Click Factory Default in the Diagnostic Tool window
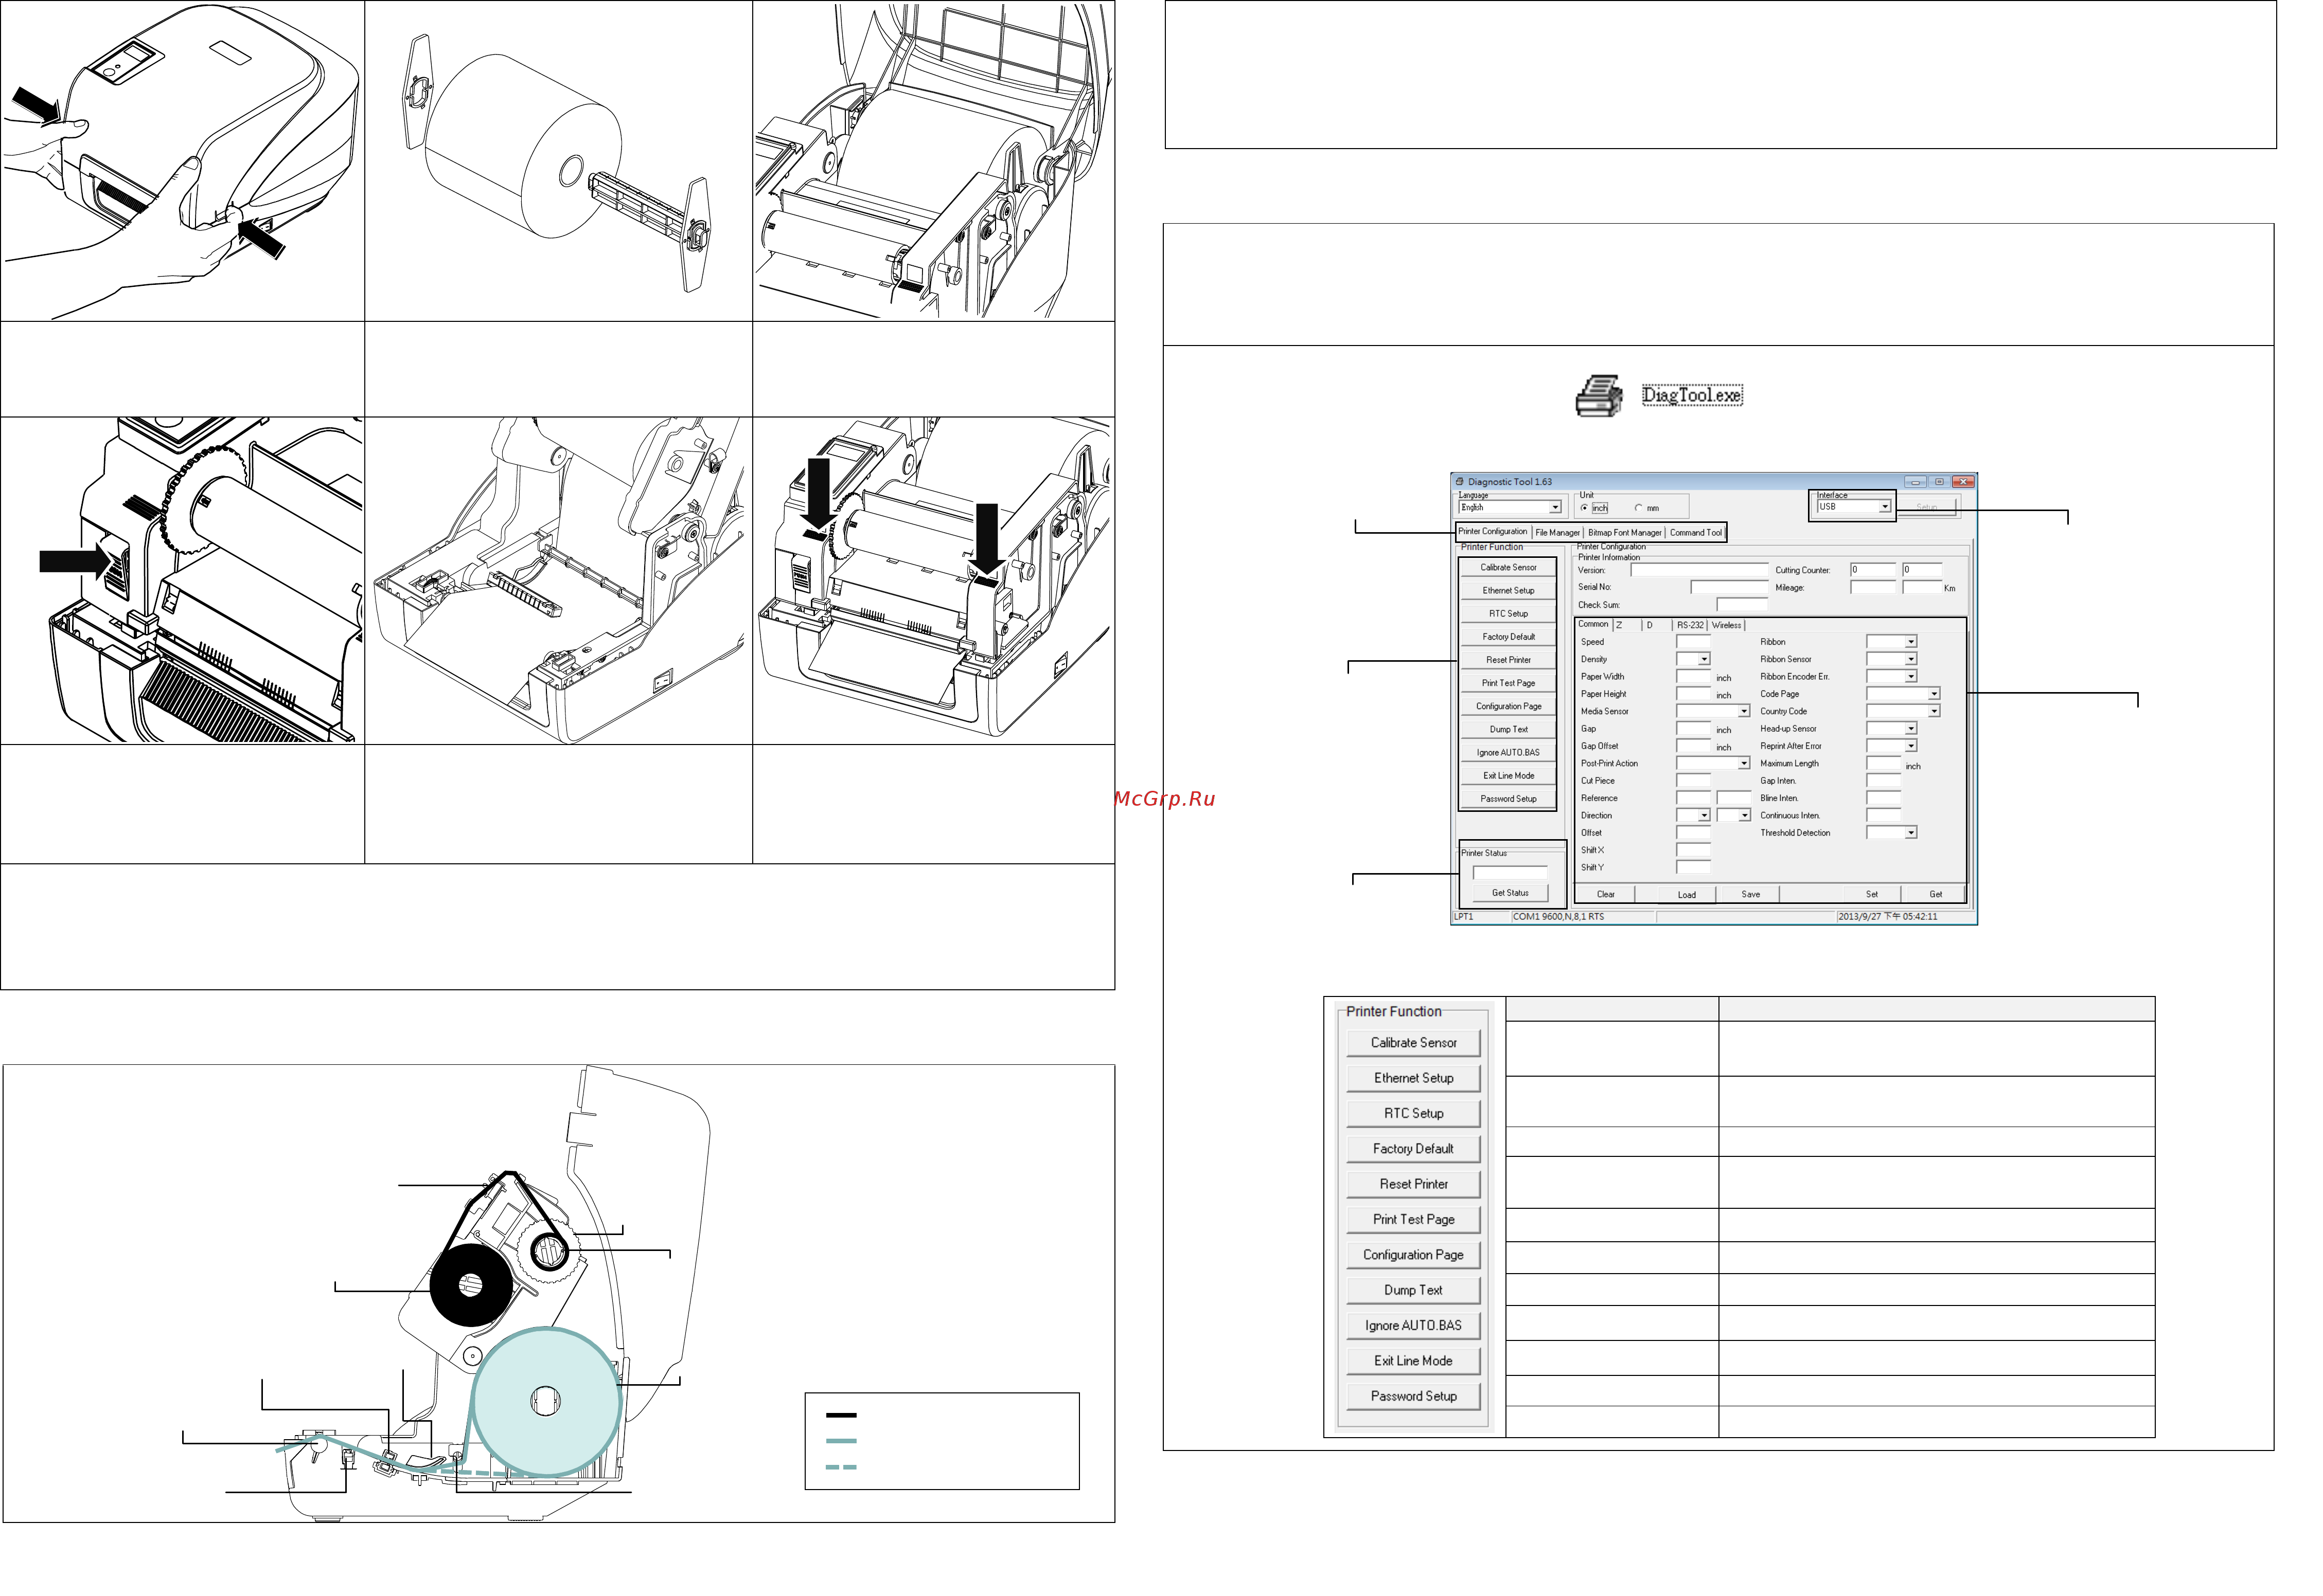 point(1509,637)
